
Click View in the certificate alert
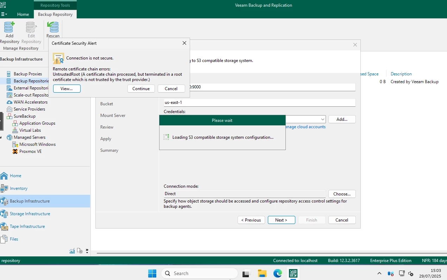(67, 89)
